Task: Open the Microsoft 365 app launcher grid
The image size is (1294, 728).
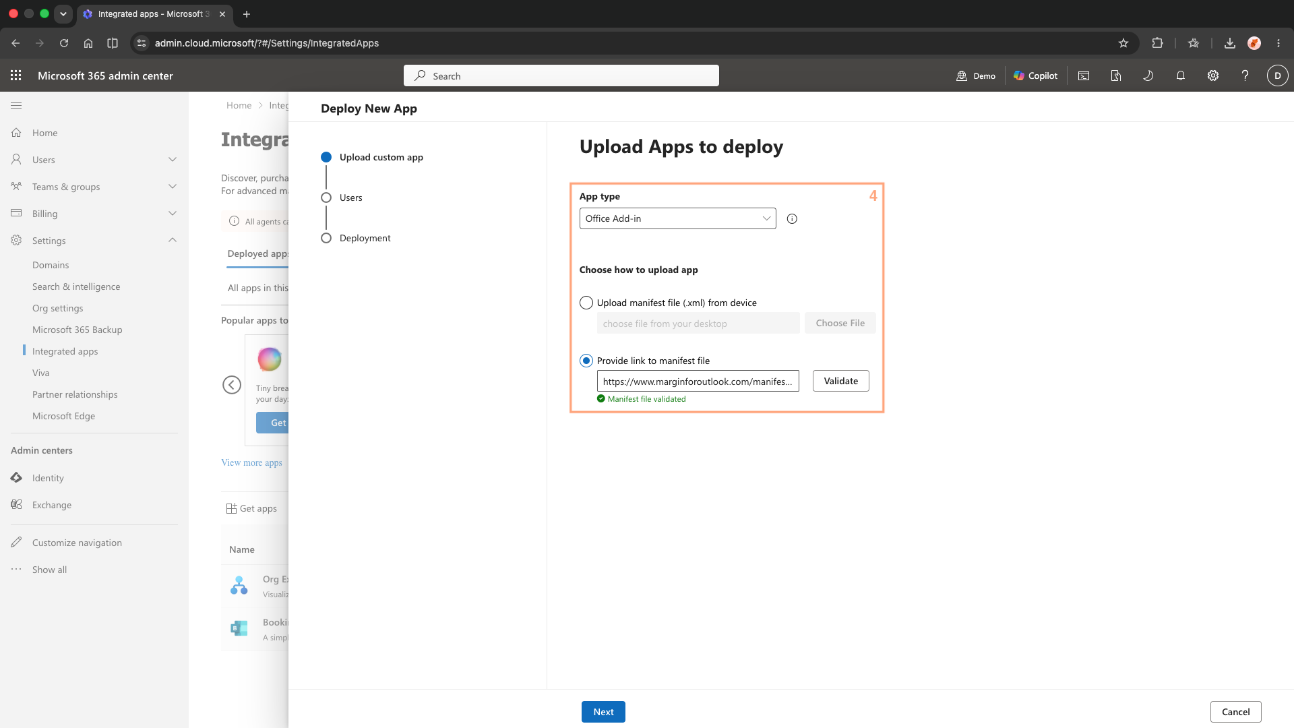Action: [x=16, y=75]
